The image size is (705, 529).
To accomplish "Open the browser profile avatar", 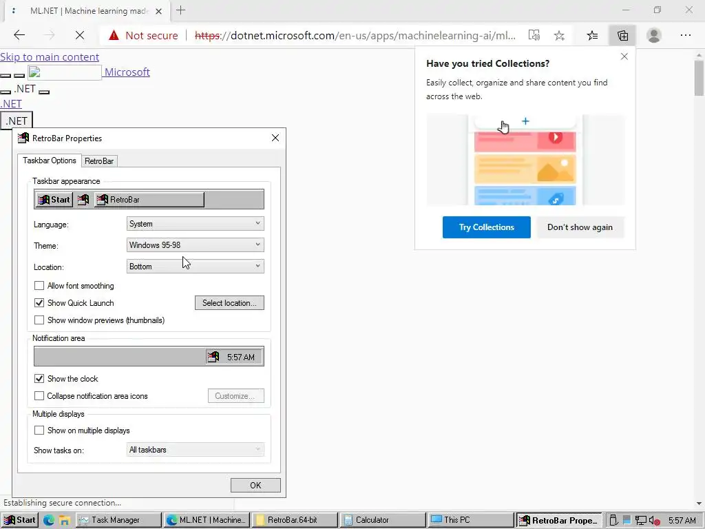I will coord(654,35).
